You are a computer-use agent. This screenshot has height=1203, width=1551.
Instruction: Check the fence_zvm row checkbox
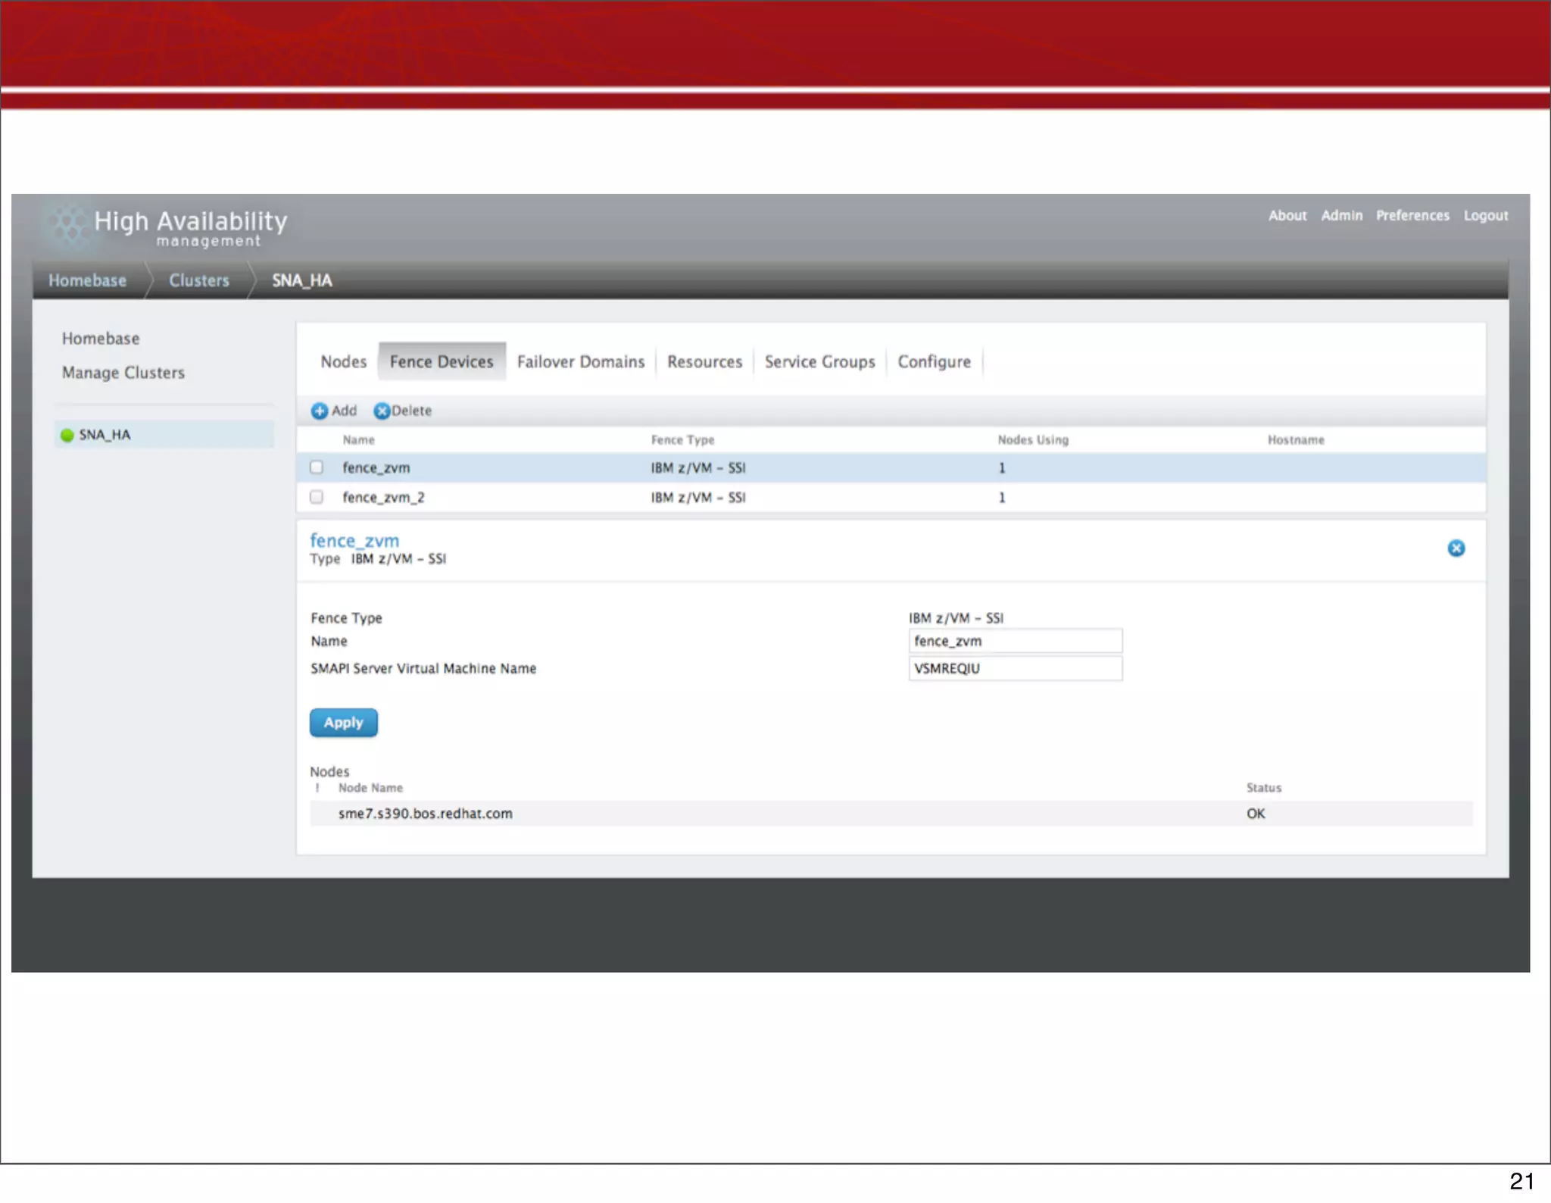click(x=317, y=467)
